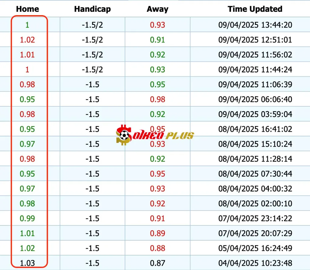Choose Home odds 1.02 in the 05/04/2025 row
This screenshot has width=310, height=270.
click(x=27, y=248)
